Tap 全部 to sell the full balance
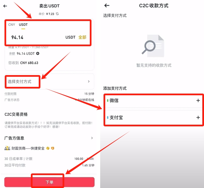The width and height of the screenshot is (204, 188). tap(82, 37)
